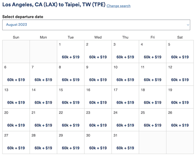Choose the August 19 fare
Screen dimensions: 196x156
(x=180, y=103)
